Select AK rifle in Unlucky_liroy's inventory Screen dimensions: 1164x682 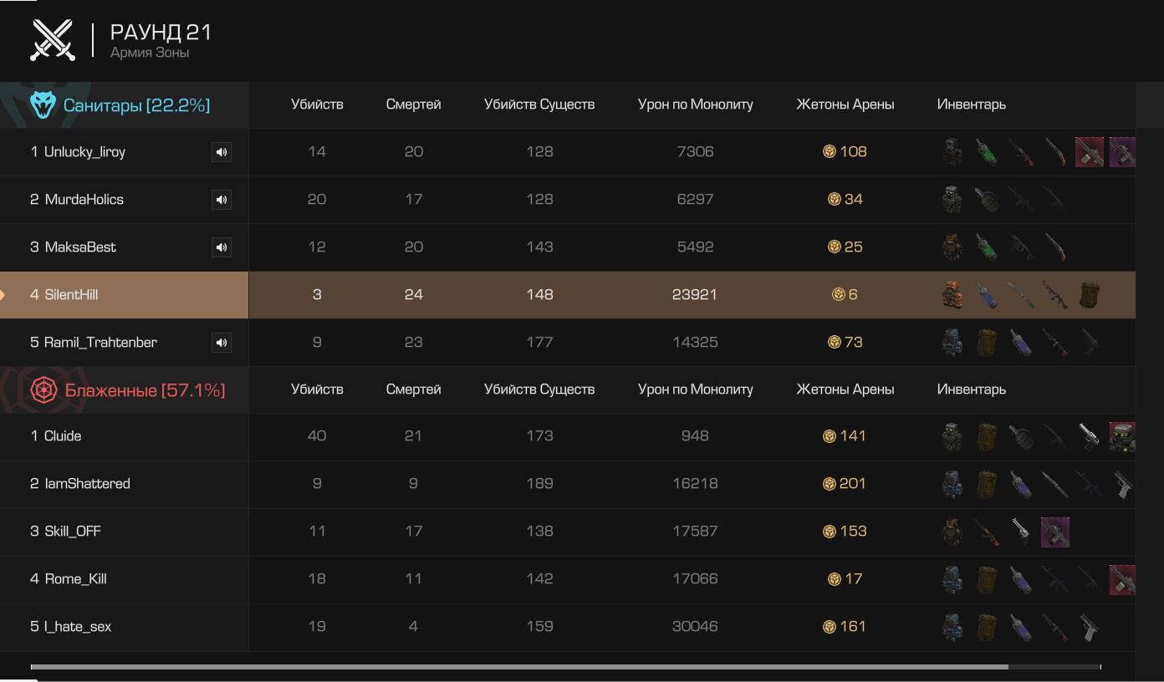point(1021,152)
